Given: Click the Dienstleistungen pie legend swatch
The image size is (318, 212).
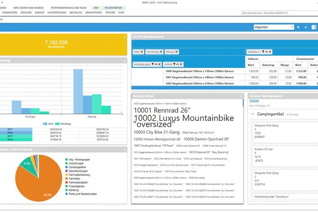Looking at the screenshot, I should (66, 171).
